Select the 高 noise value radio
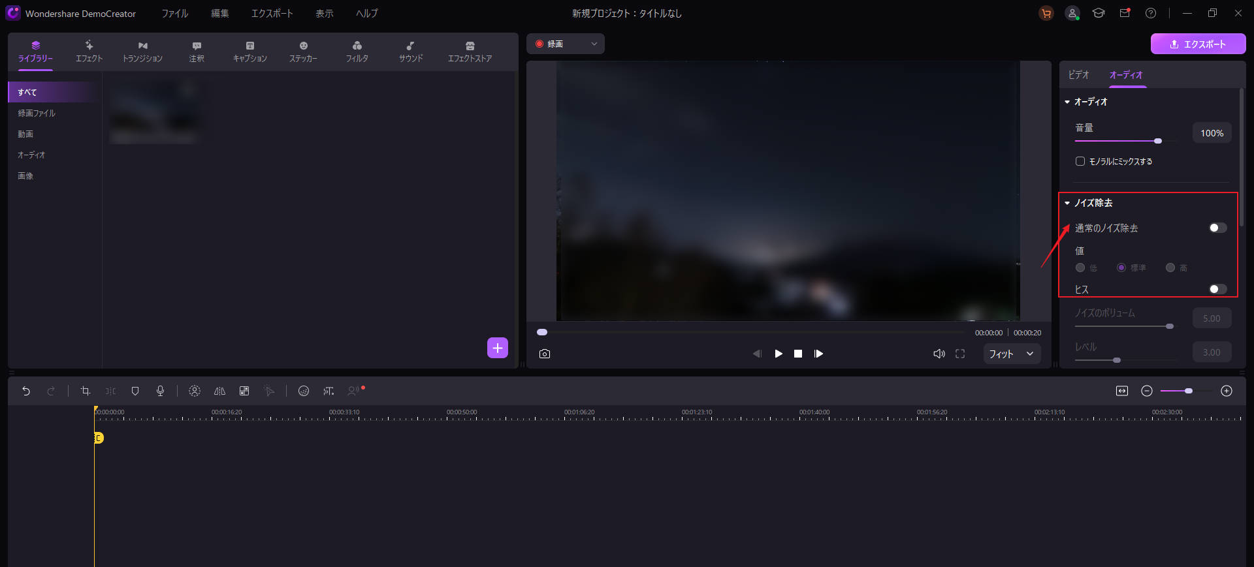This screenshot has width=1254, height=567. coord(1170,268)
